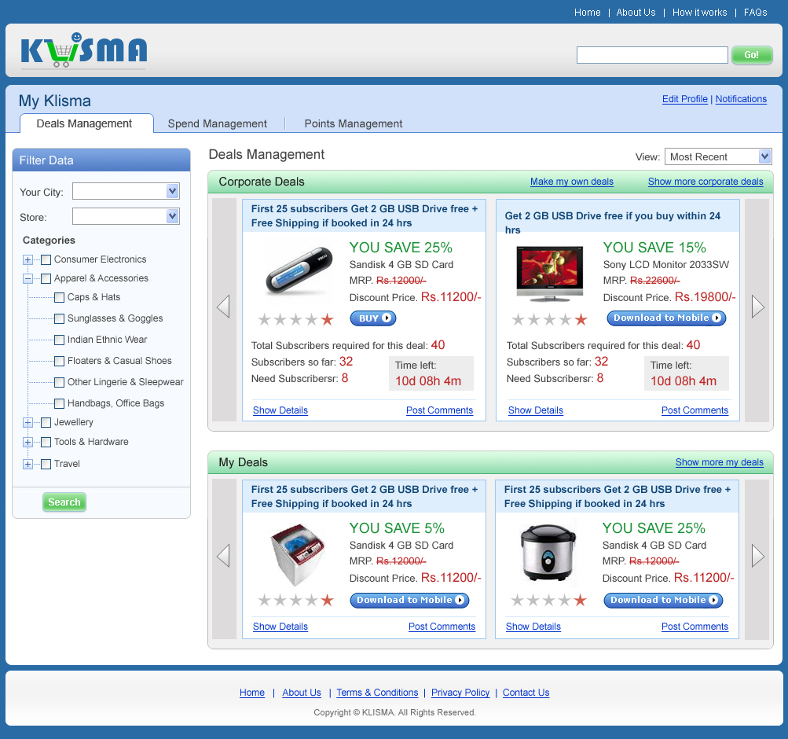
Task: Download Sony LCD Monitor deal to mobile
Action: click(x=666, y=318)
